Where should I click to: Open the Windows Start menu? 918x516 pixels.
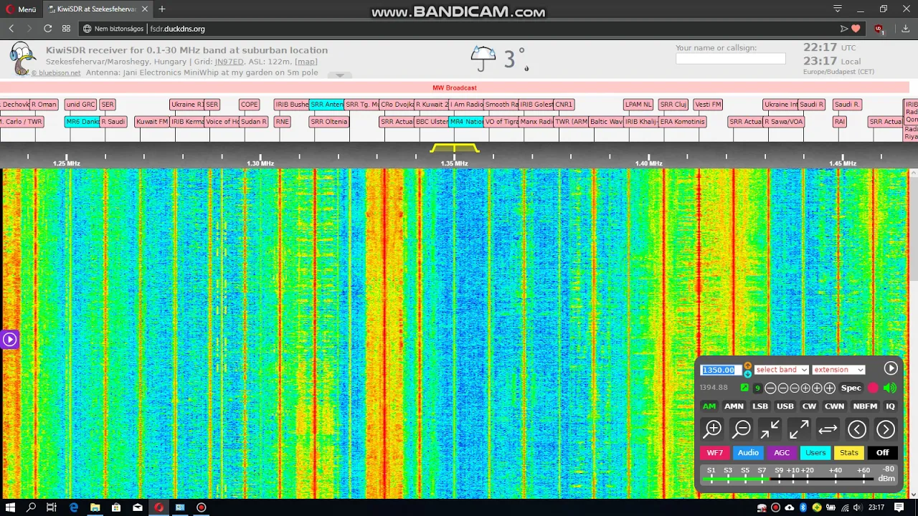point(10,507)
